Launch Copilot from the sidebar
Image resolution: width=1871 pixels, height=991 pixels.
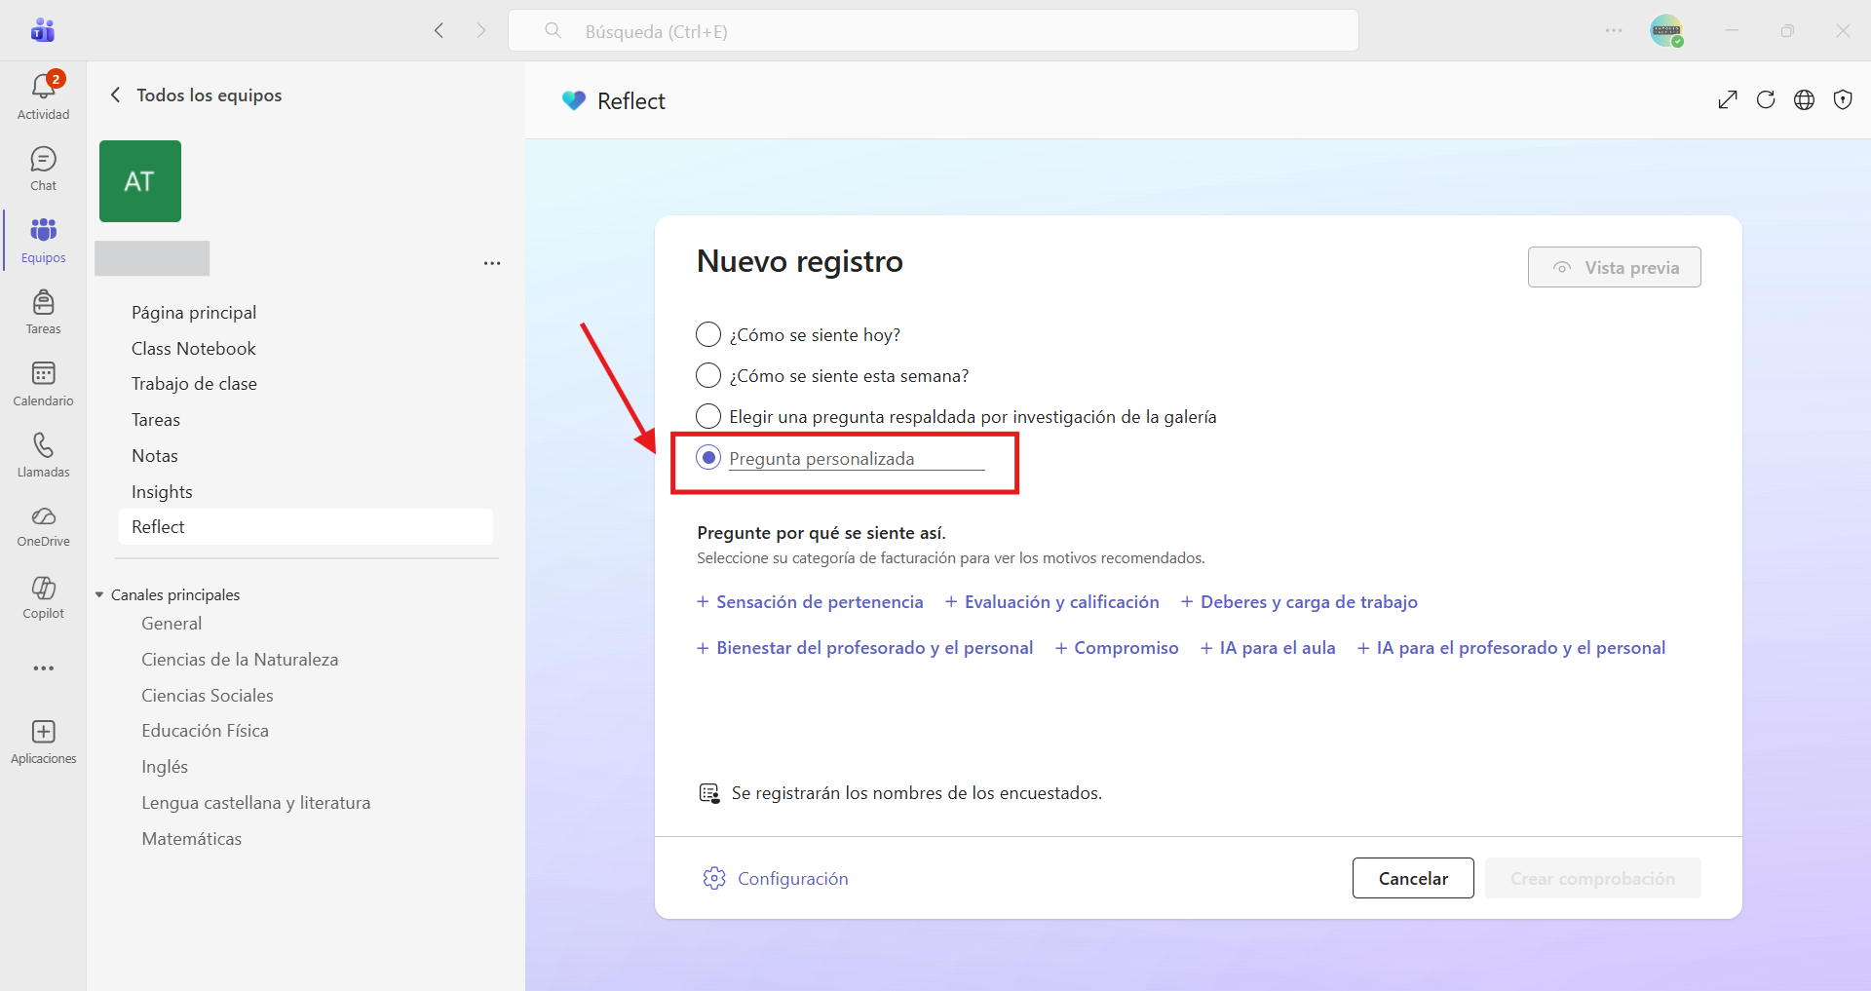(43, 597)
